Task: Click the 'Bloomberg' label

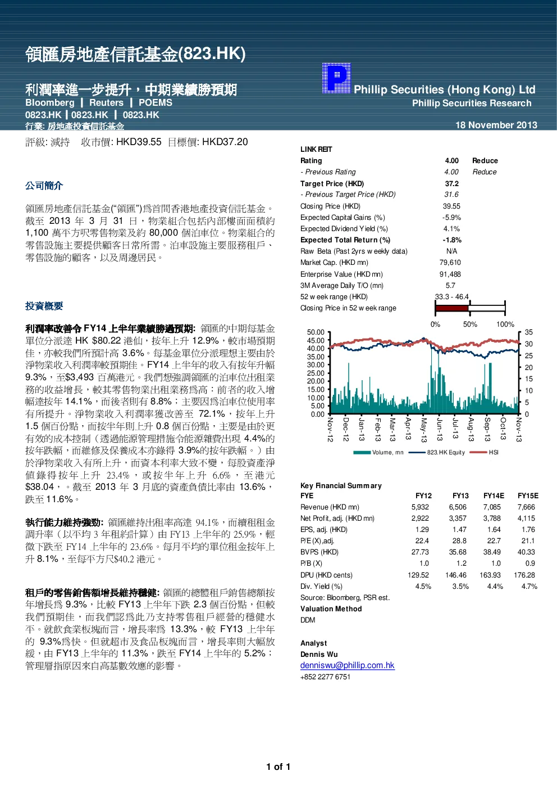Action: tap(50, 103)
